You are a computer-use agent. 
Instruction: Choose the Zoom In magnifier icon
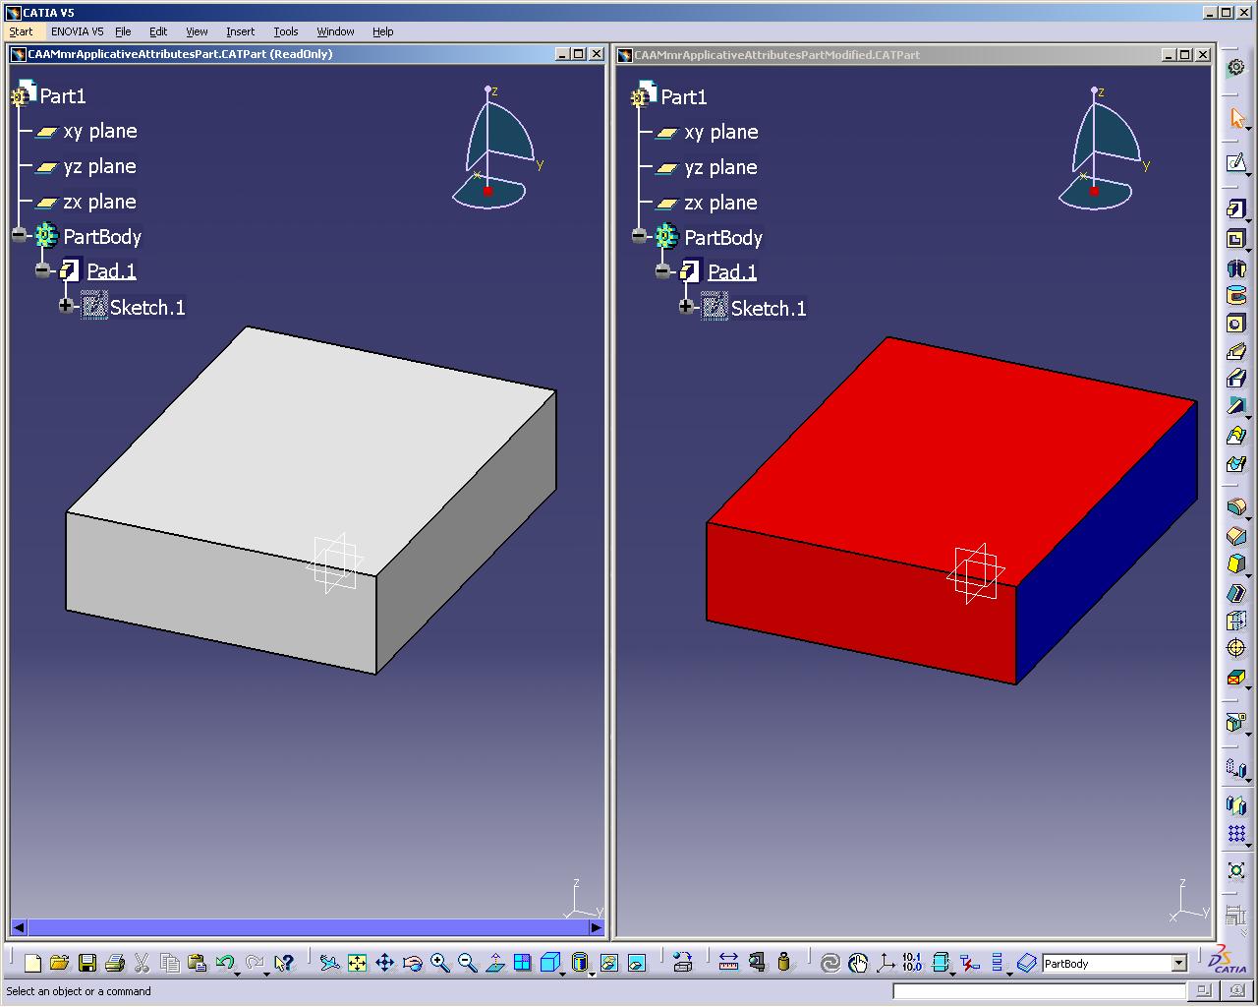click(439, 963)
